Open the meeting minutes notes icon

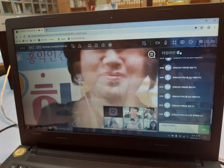click(x=144, y=44)
